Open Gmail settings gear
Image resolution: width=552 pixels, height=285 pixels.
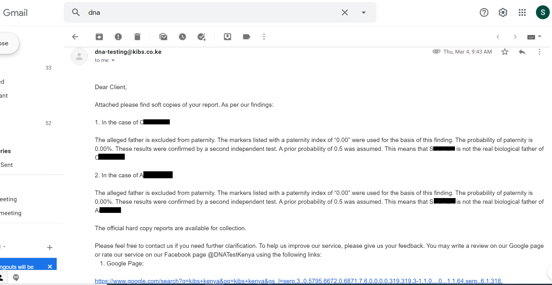(x=503, y=13)
